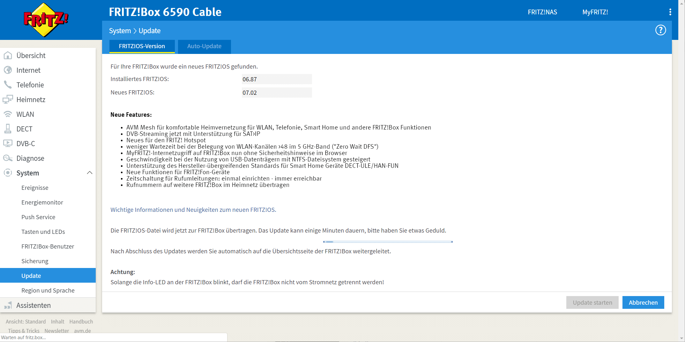The width and height of the screenshot is (685, 342).
Task: Click the Übersicht house icon
Action: point(8,56)
